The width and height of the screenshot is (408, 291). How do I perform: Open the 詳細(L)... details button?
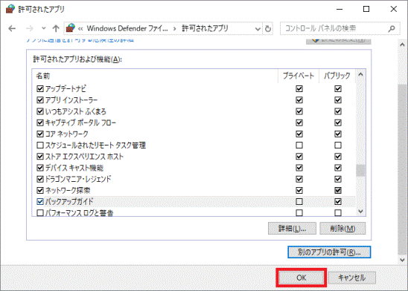point(292,229)
